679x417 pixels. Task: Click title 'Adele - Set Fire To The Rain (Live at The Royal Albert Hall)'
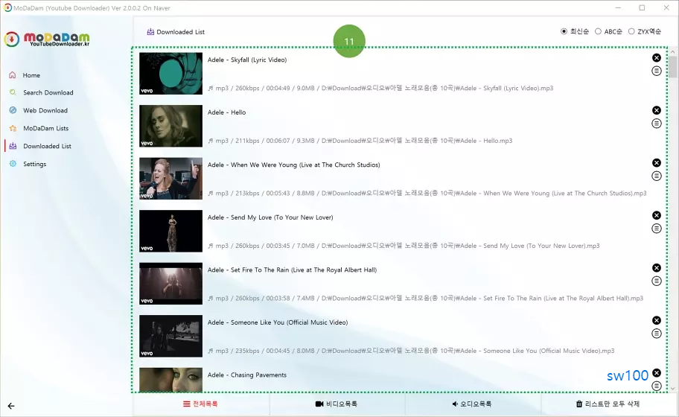point(292,270)
